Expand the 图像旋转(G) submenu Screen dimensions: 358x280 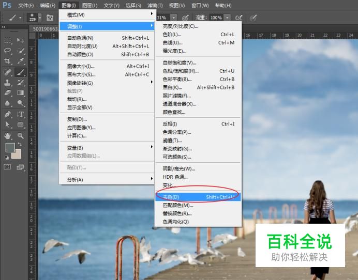pos(107,83)
